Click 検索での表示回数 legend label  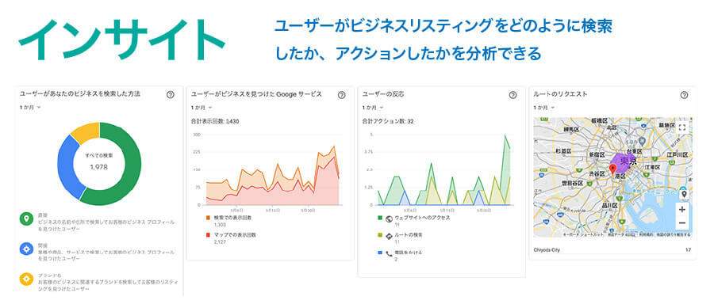232,218
